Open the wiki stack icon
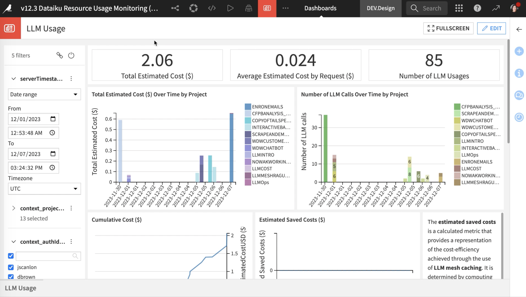This screenshot has height=297, width=526. (x=249, y=8)
